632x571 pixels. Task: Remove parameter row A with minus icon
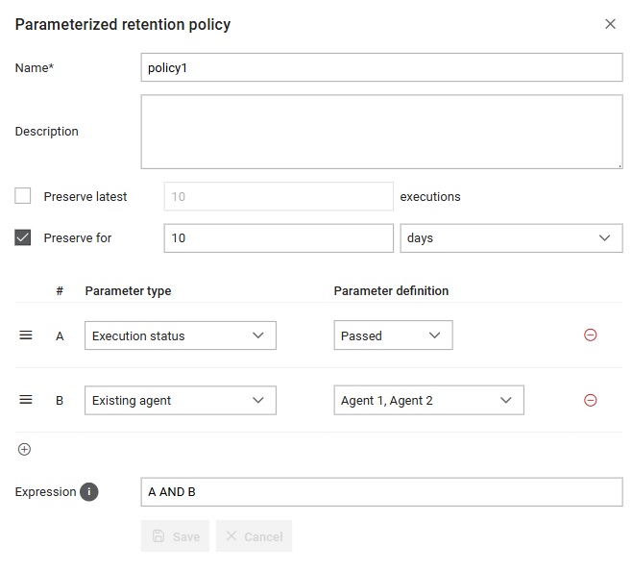pos(590,335)
